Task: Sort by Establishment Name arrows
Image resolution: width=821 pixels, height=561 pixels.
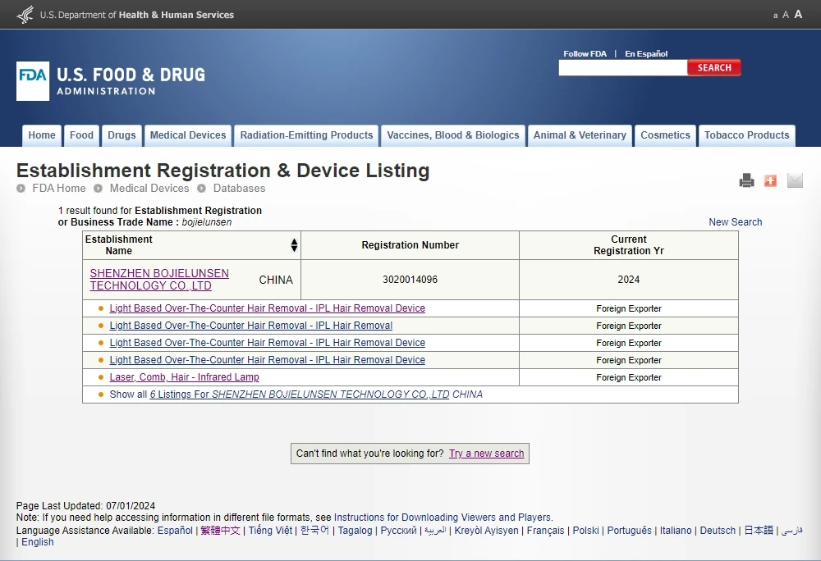Action: click(x=294, y=245)
